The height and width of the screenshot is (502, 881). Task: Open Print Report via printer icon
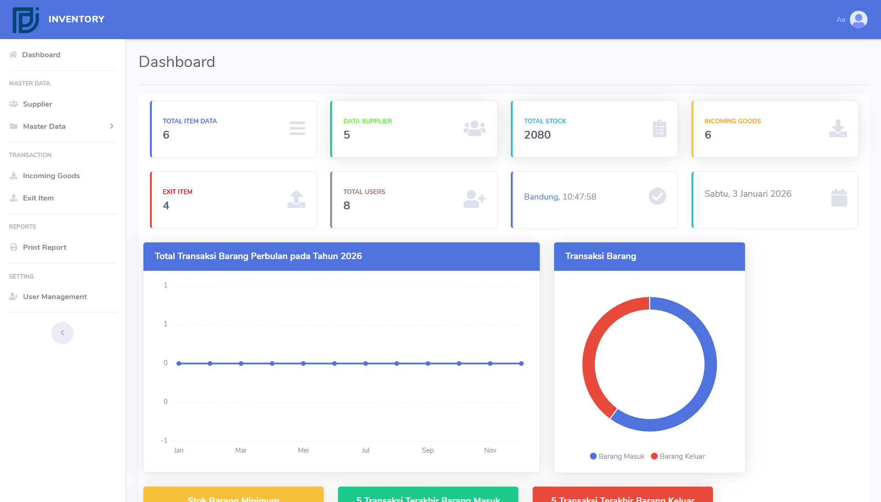click(x=14, y=247)
